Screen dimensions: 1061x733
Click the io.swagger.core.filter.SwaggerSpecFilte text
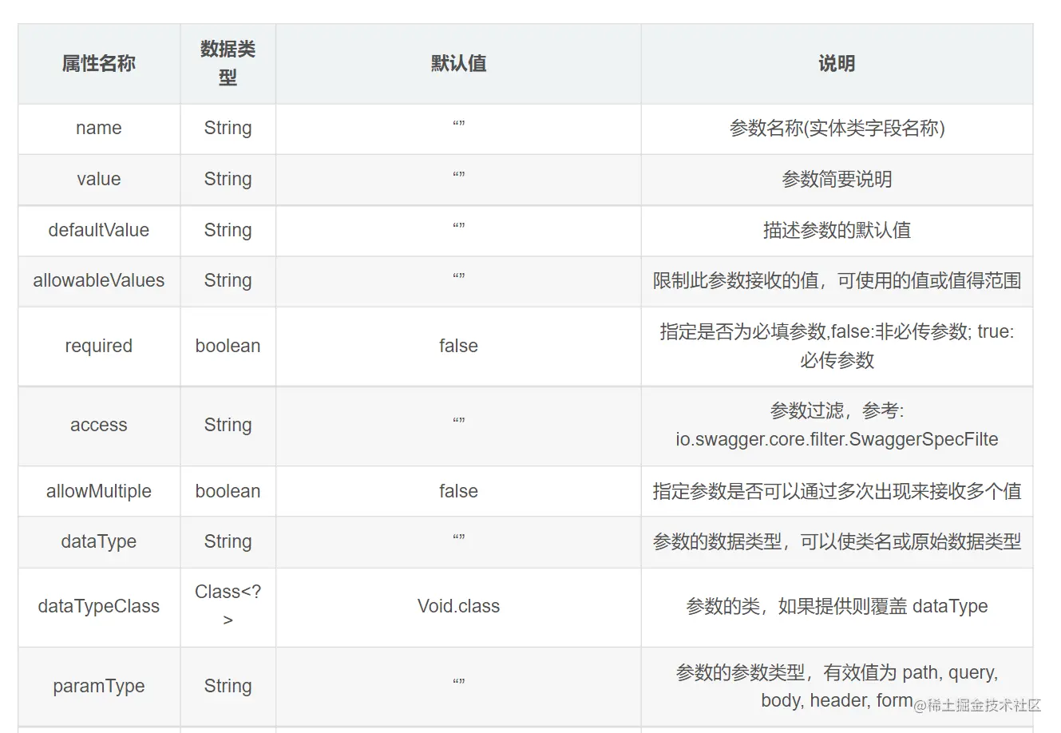[837, 440]
